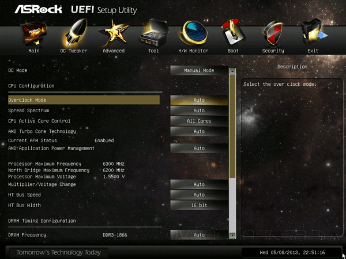This screenshot has width=346, height=259.
Task: Click the Current APM Status Enabled value
Action: [x=104, y=140]
